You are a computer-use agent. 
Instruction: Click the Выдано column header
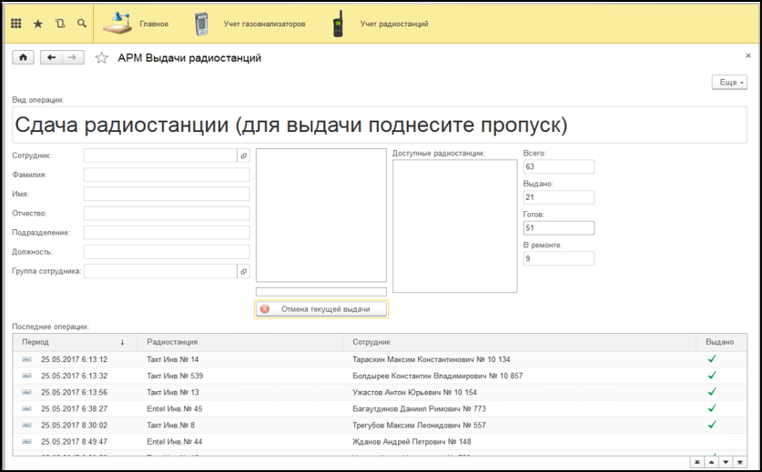point(721,342)
